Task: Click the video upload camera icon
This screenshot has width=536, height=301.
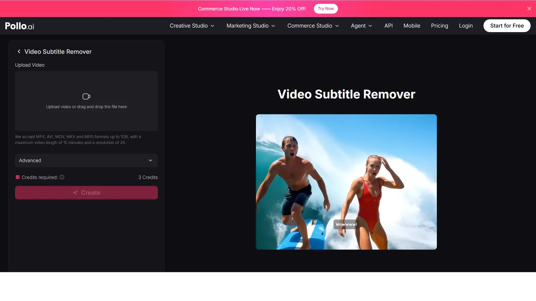Action: click(86, 96)
